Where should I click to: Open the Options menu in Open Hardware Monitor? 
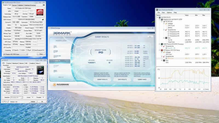coord(169,13)
